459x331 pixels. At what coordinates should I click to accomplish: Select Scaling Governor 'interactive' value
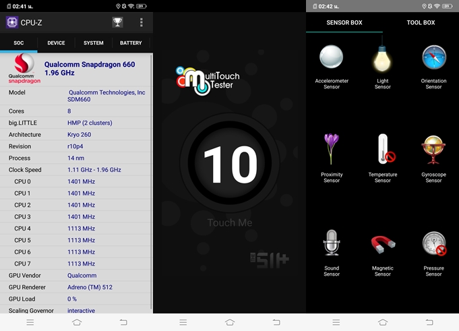pyautogui.click(x=81, y=311)
